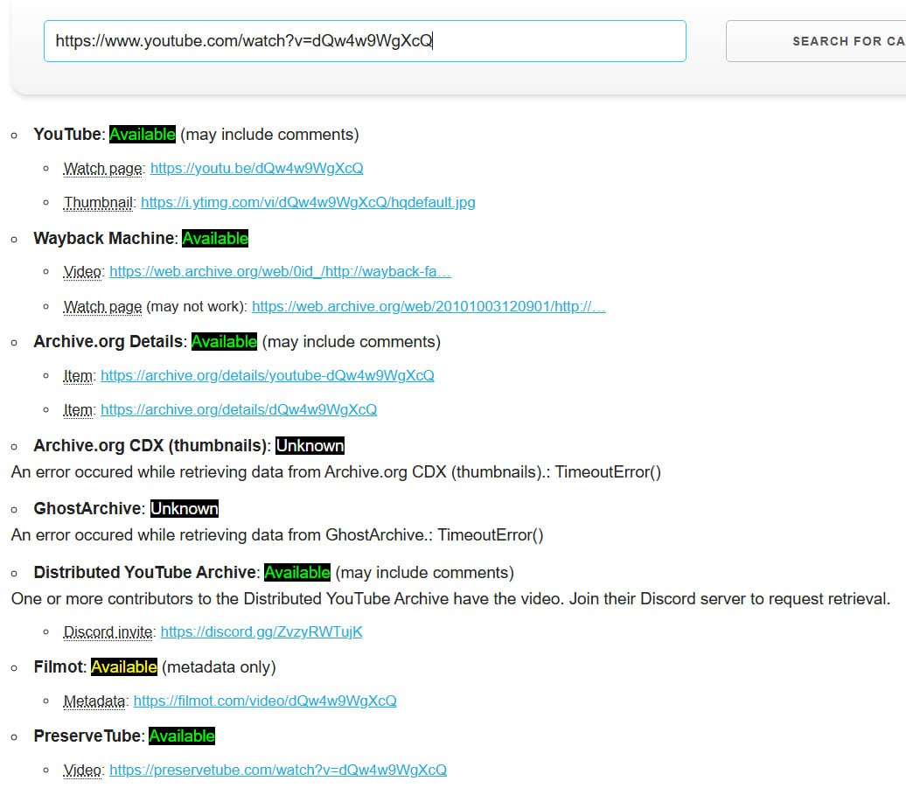Click the YouTube service heading
This screenshot has height=788, width=906.
click(67, 134)
